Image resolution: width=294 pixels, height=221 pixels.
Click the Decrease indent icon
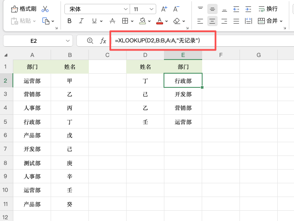(x=236, y=9)
